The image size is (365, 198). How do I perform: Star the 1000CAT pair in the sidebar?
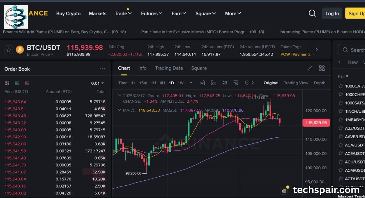click(341, 86)
